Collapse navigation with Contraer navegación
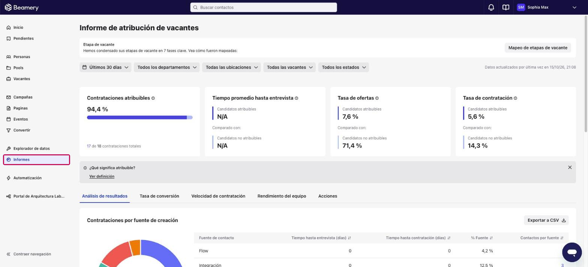This screenshot has width=588, height=267. click(x=28, y=254)
